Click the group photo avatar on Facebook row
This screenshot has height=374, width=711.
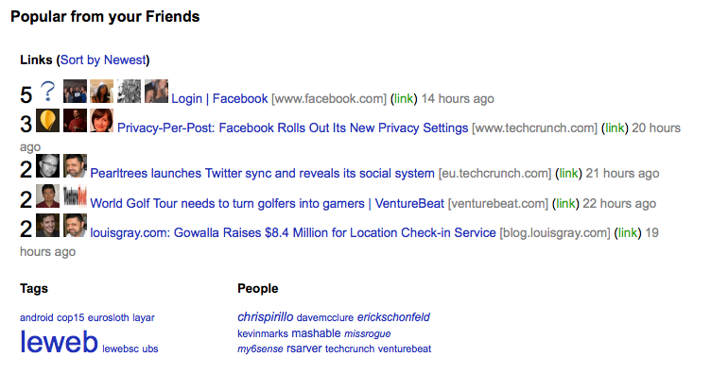click(75, 91)
